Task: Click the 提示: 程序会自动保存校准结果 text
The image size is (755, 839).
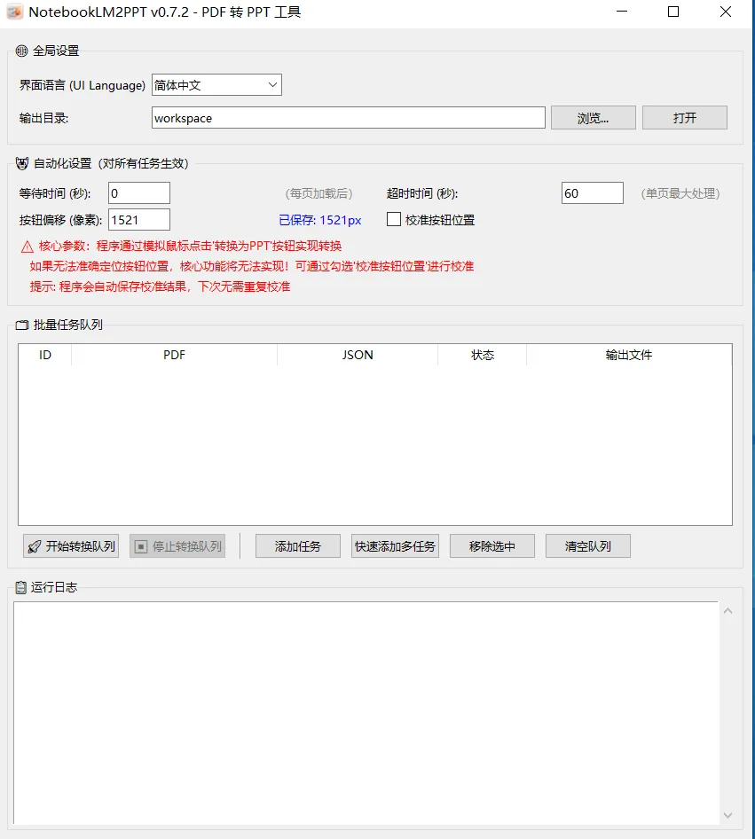Action: coord(160,286)
